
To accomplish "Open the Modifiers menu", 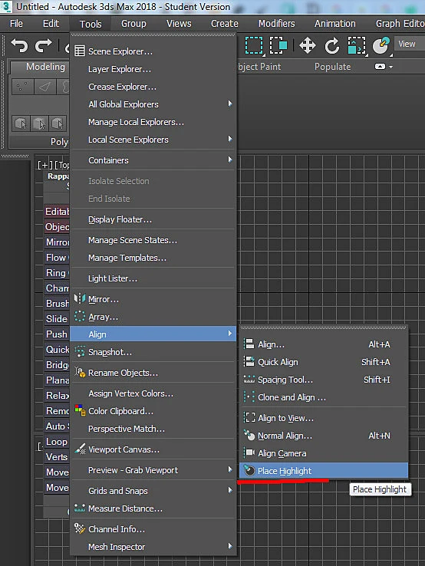I will pos(277,24).
